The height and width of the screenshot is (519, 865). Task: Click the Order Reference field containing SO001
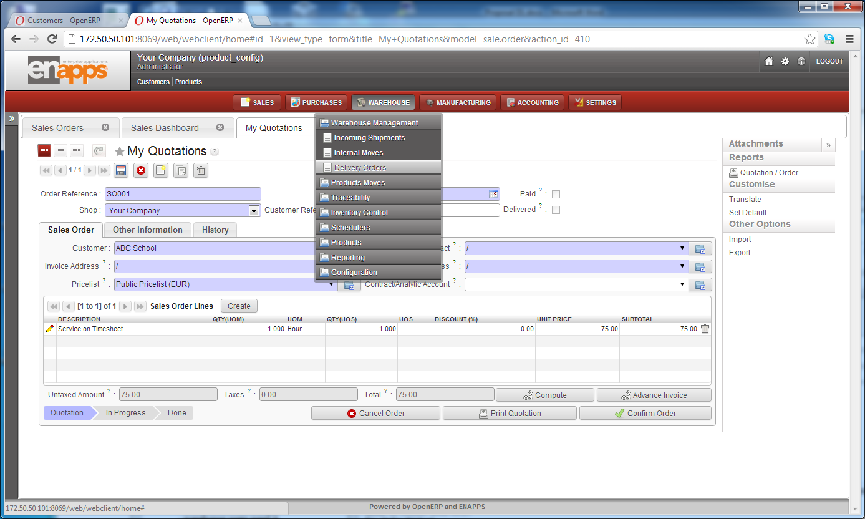pos(182,194)
